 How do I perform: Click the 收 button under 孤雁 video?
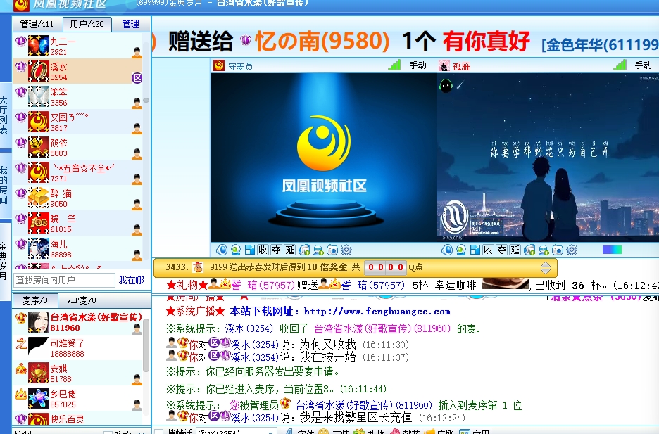pos(489,250)
